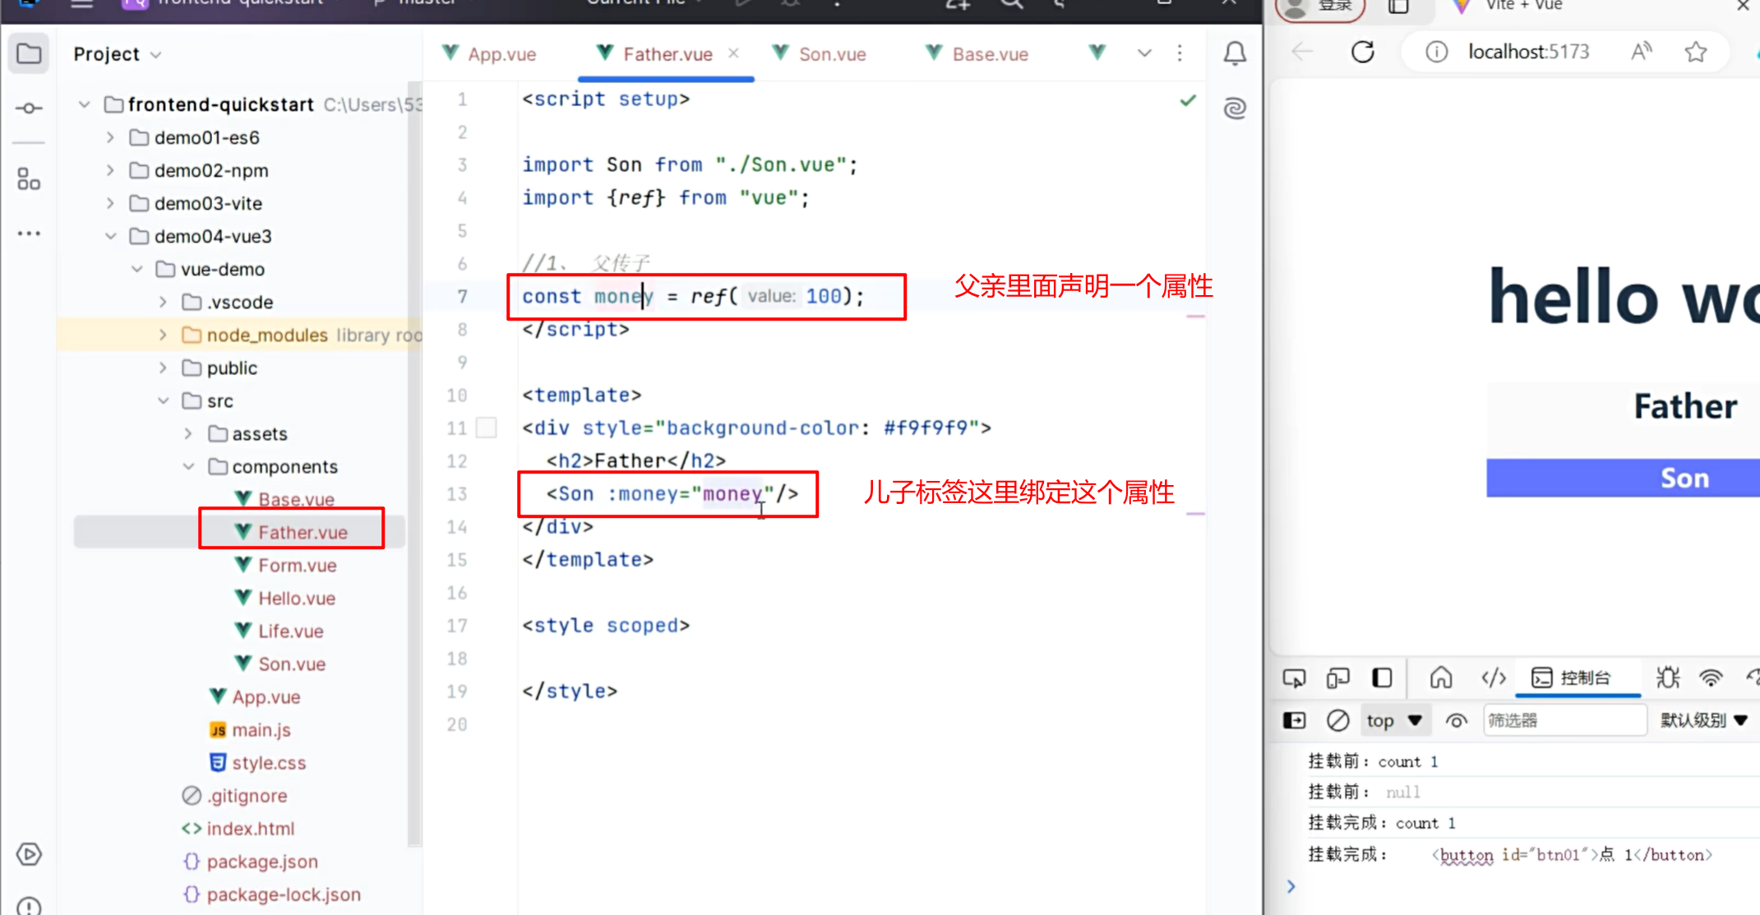
Task: Open the DevTools welcome home icon
Action: point(1441,677)
